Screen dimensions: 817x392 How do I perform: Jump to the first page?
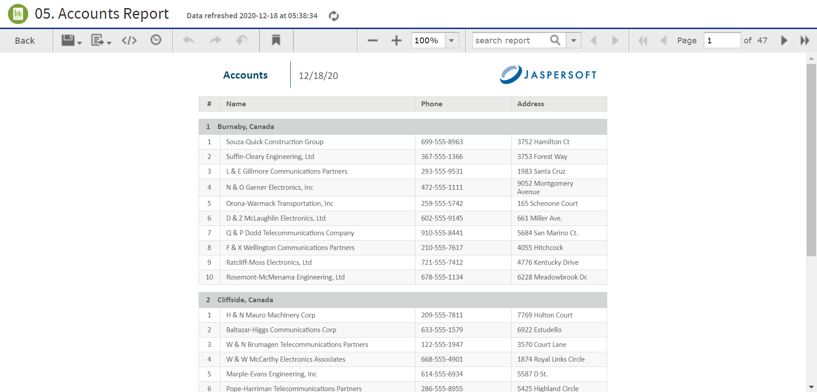(643, 41)
